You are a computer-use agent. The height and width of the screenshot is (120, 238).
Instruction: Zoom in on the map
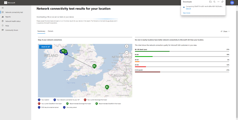point(127,46)
